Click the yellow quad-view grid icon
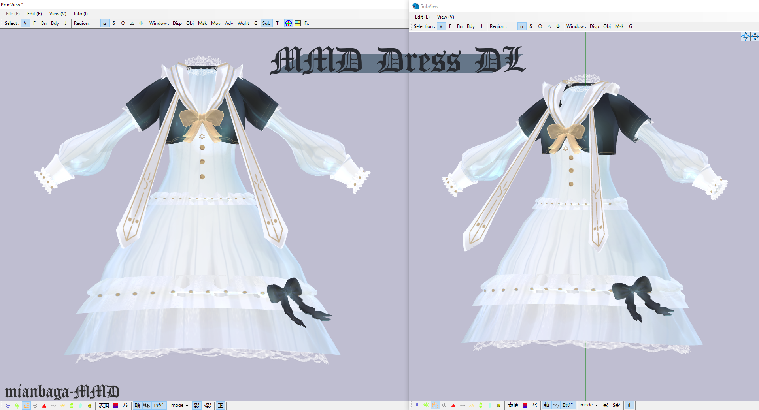This screenshot has height=410, width=759. click(x=297, y=23)
